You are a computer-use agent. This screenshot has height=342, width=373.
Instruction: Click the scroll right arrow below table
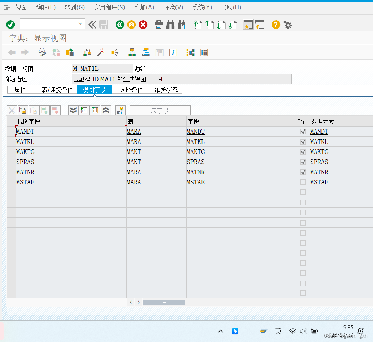coord(139,302)
